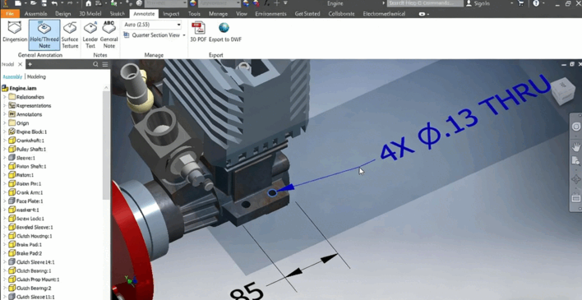
Task: Switch to the View ribbon tab
Action: click(x=242, y=14)
